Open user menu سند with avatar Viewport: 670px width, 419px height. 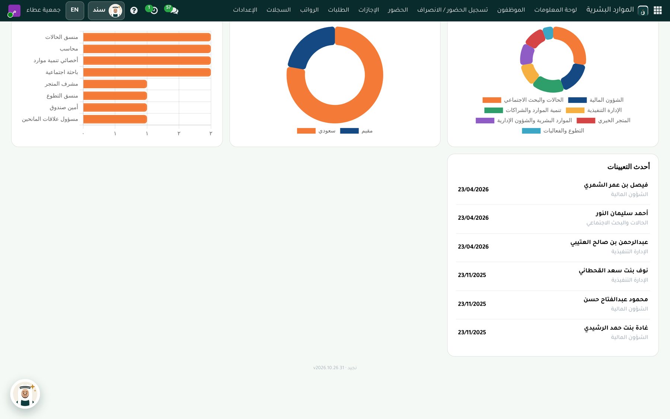106,10
